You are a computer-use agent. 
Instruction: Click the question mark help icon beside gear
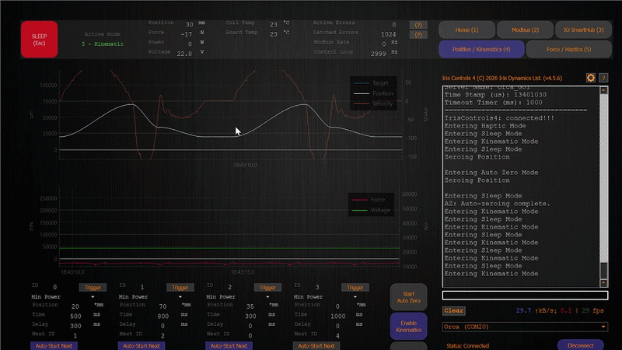pyautogui.click(x=603, y=78)
